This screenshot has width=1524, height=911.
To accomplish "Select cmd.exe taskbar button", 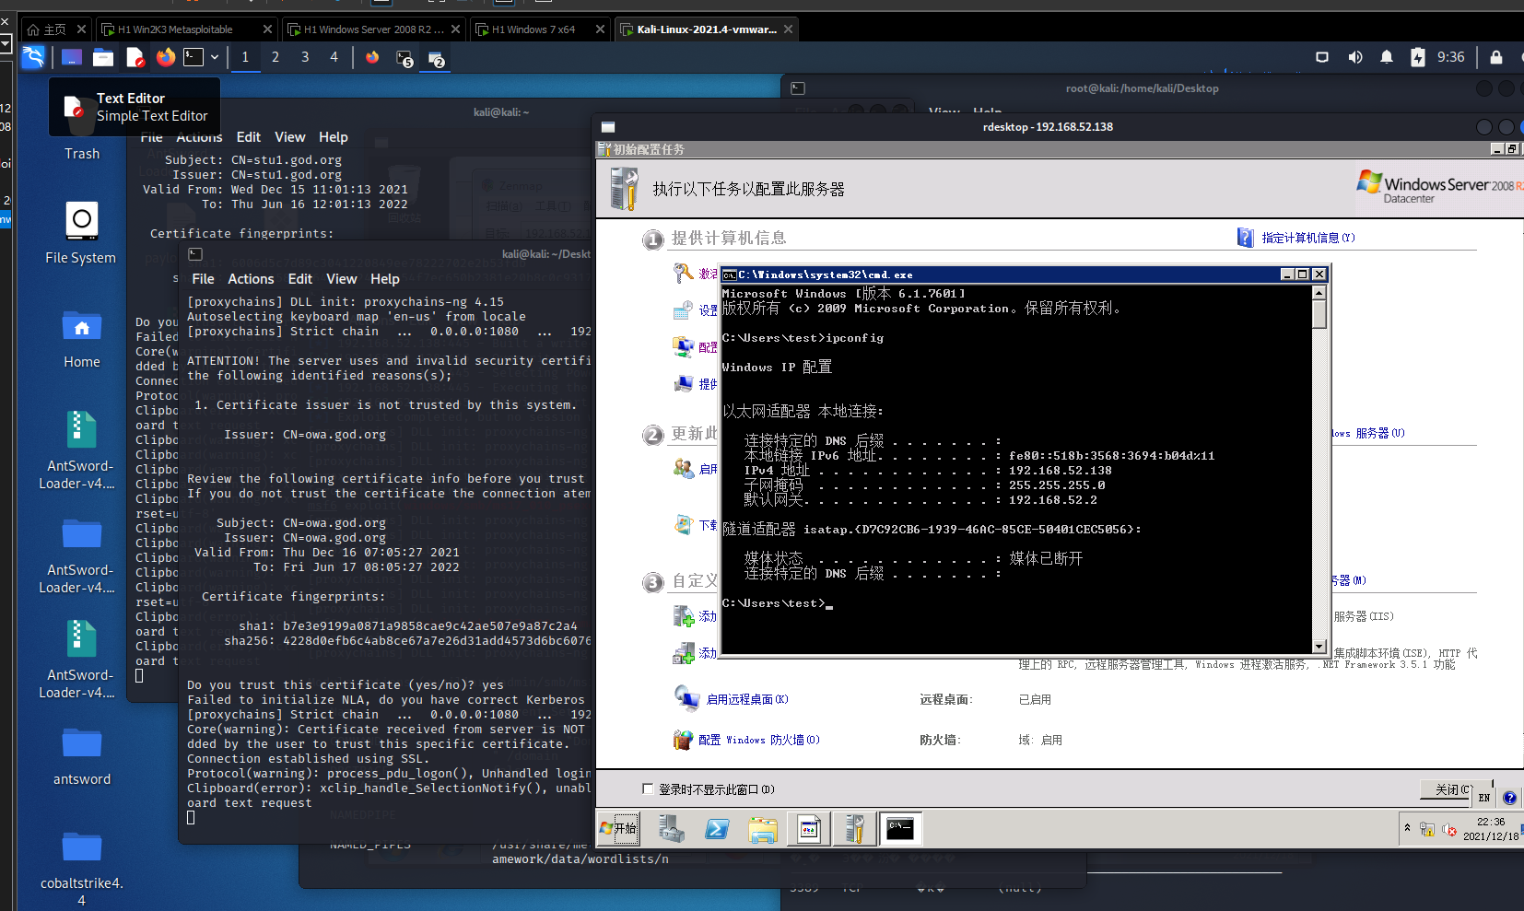I will tap(900, 829).
